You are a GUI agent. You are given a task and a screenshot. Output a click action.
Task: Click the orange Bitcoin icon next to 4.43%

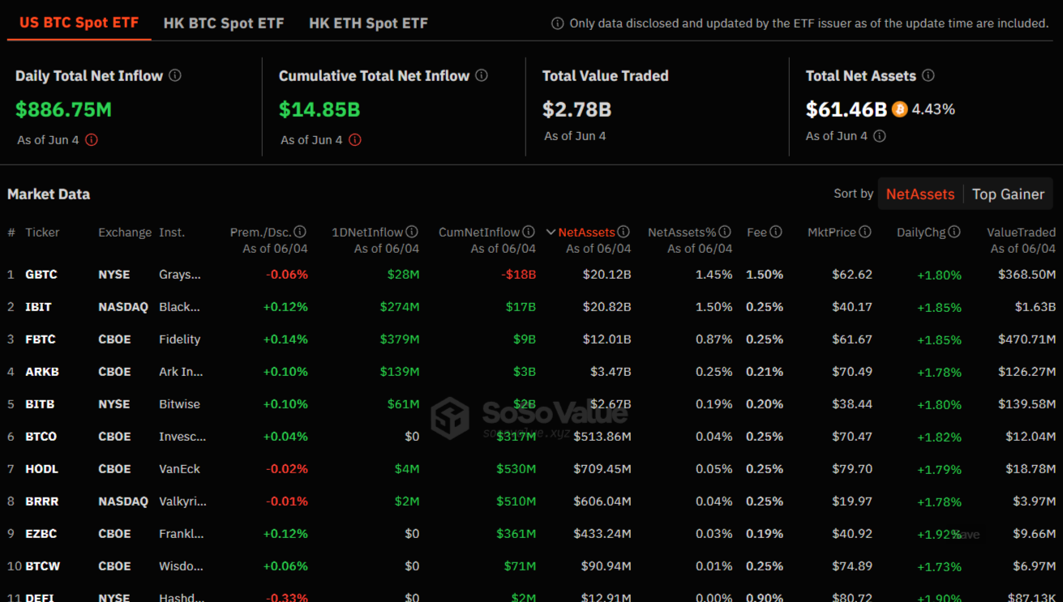[899, 109]
